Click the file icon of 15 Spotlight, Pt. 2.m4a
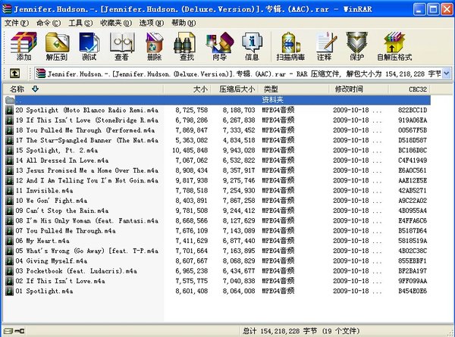Screen dimensions: 455x337 click(9, 151)
